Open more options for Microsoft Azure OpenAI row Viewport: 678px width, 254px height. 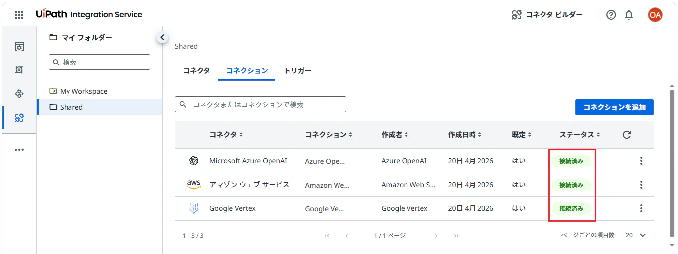[x=641, y=161]
